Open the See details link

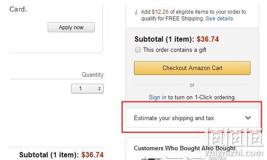coord(219,19)
